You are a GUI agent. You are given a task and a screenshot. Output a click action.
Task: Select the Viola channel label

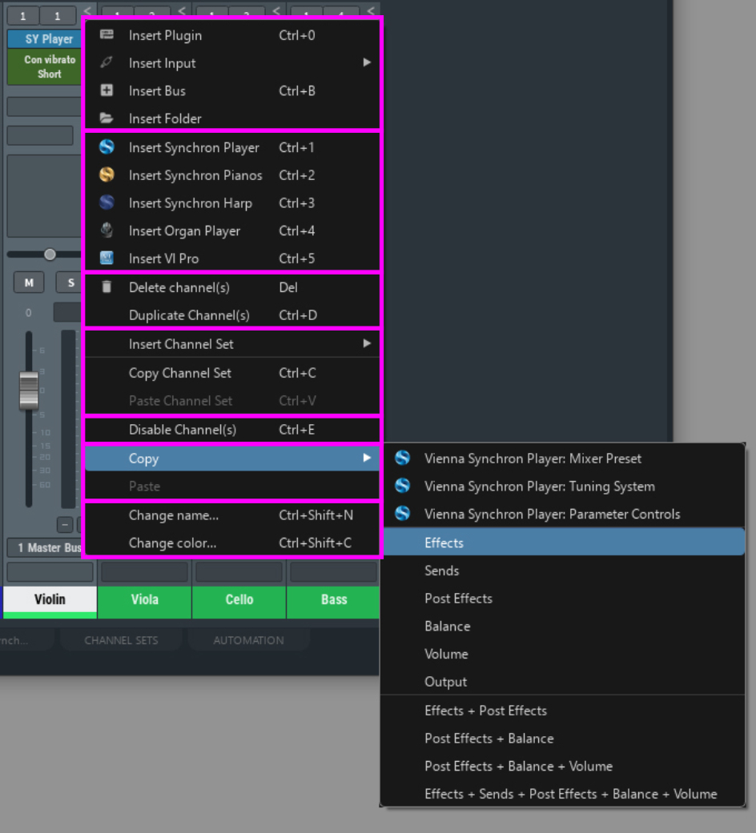point(144,599)
